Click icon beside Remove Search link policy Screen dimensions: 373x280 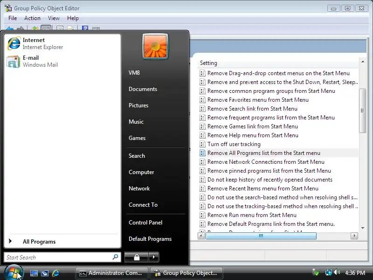202,109
